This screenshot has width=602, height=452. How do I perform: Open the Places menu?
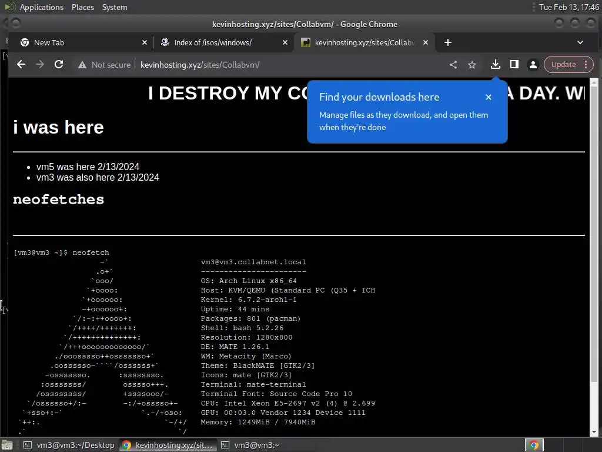click(83, 7)
